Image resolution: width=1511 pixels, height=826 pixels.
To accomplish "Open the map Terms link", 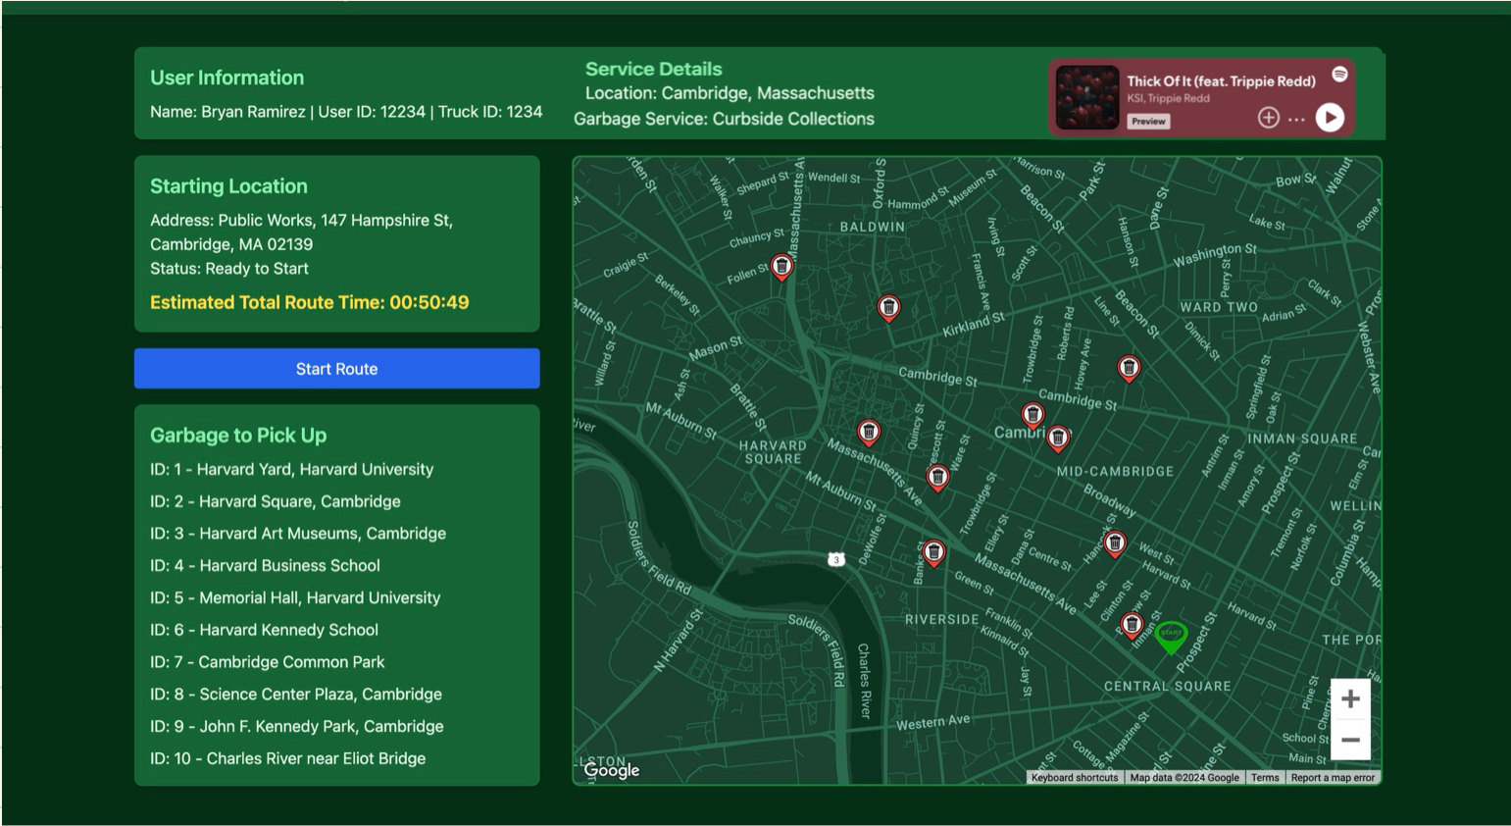I will click(1265, 778).
